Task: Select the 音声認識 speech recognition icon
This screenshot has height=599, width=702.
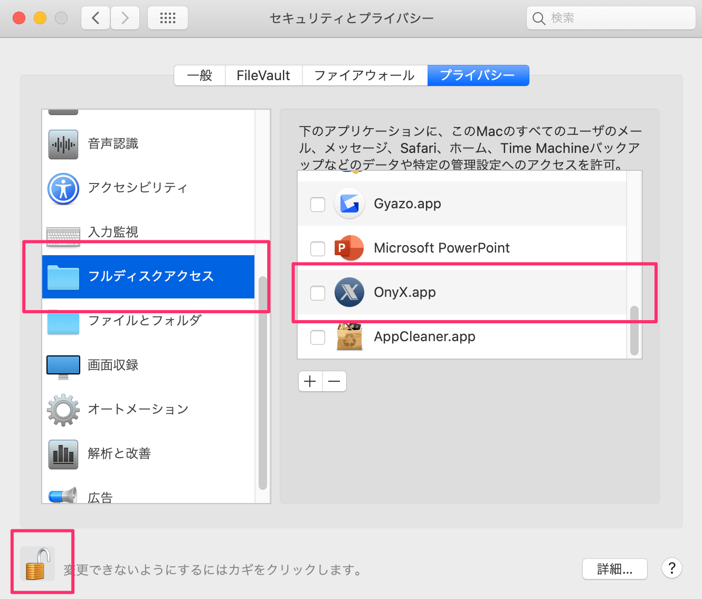Action: 63,144
